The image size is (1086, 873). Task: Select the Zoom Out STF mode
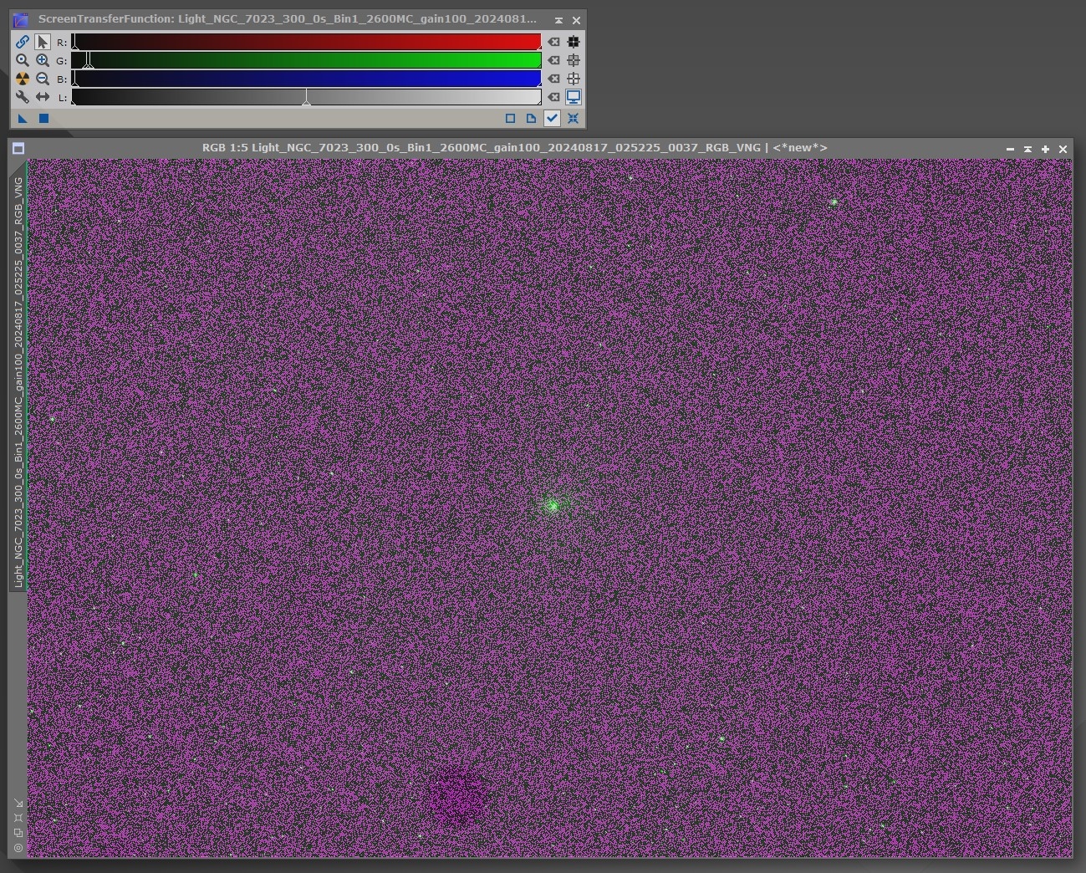(x=43, y=79)
